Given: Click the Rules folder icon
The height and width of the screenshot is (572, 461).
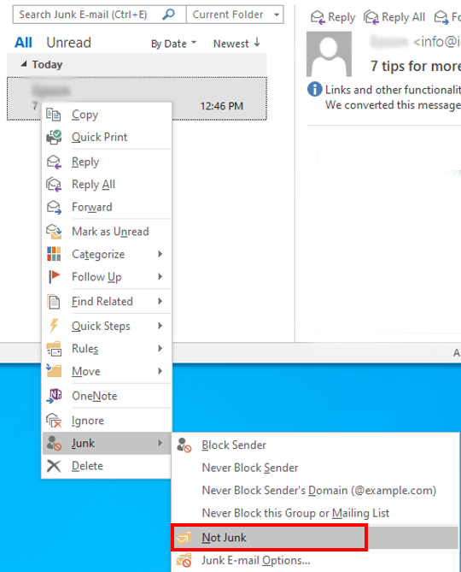Looking at the screenshot, I should [x=54, y=348].
